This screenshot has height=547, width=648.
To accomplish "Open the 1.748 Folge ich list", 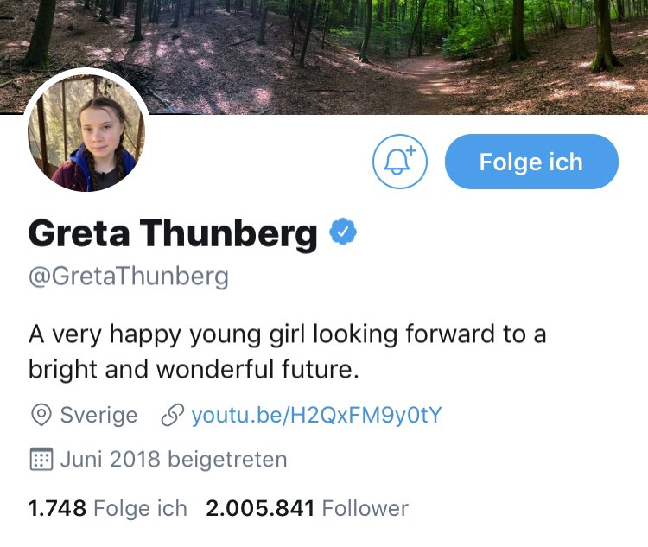I will pos(107,508).
